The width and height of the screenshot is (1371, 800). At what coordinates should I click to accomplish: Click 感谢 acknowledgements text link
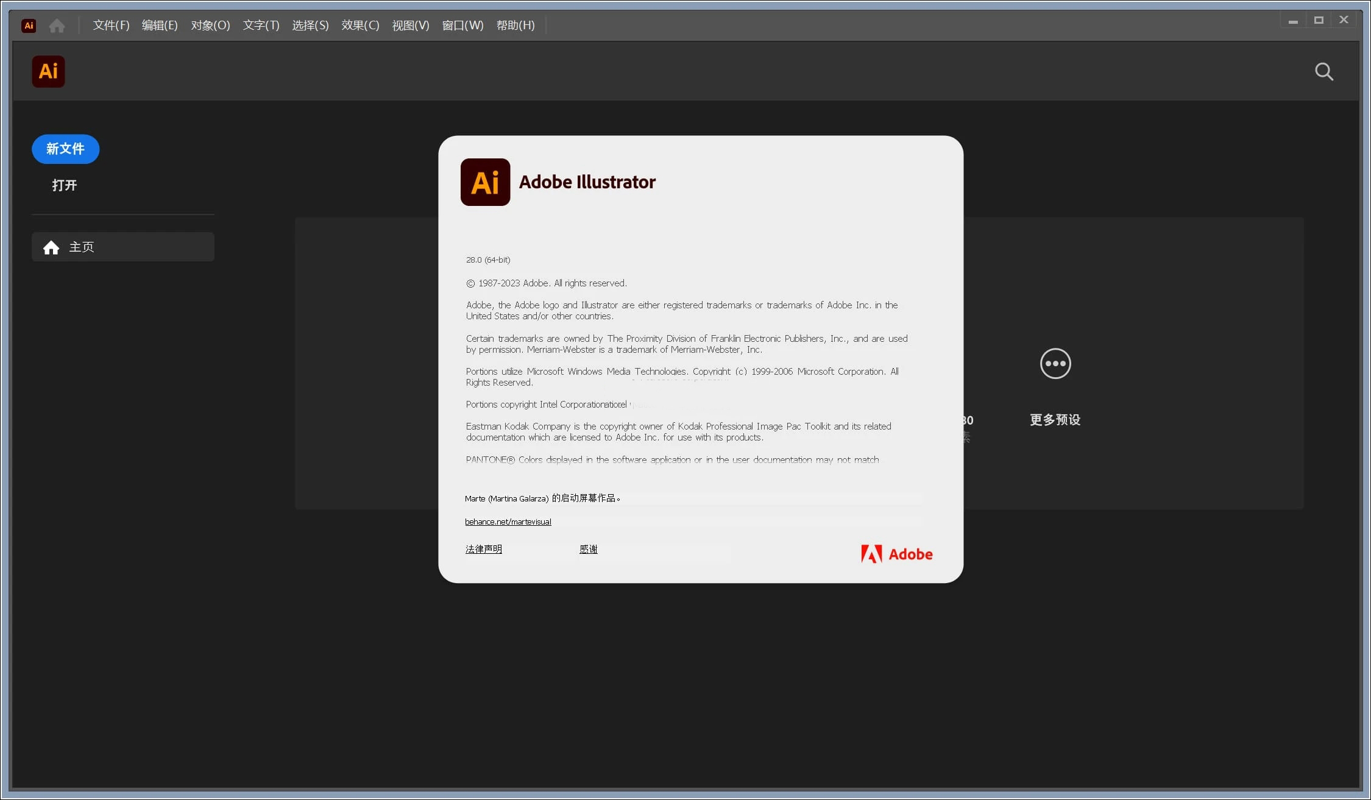click(589, 548)
